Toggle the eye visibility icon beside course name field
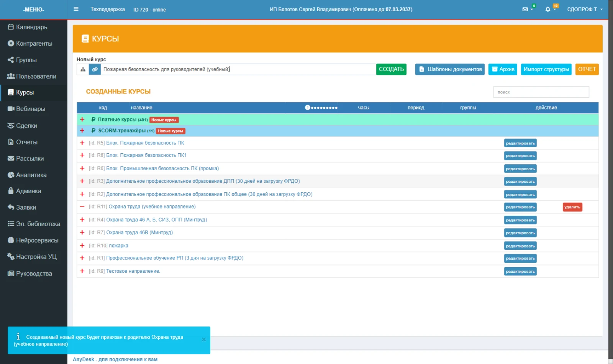The image size is (613, 364). (95, 69)
